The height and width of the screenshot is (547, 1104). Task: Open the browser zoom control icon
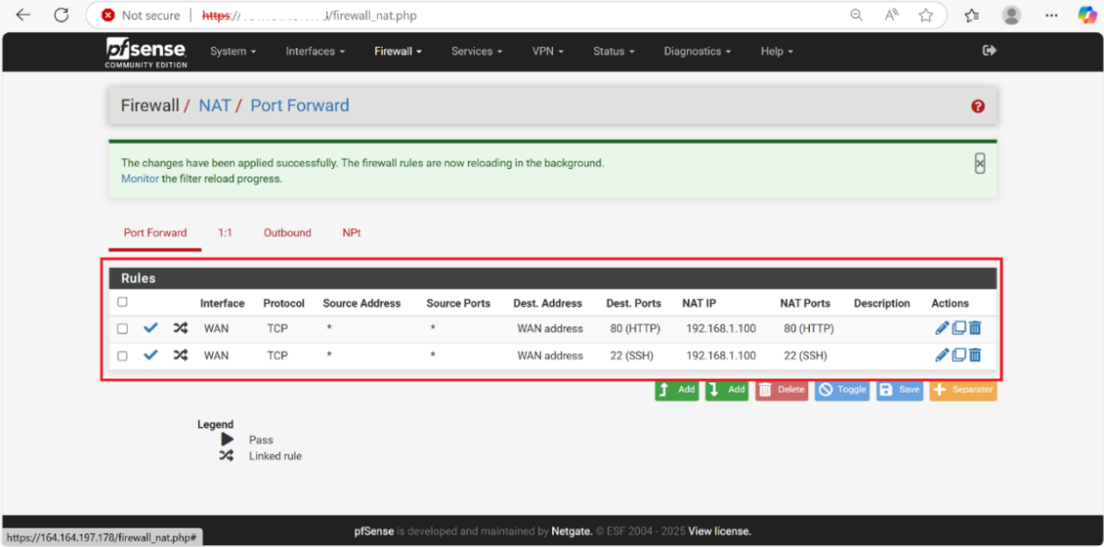tap(856, 15)
